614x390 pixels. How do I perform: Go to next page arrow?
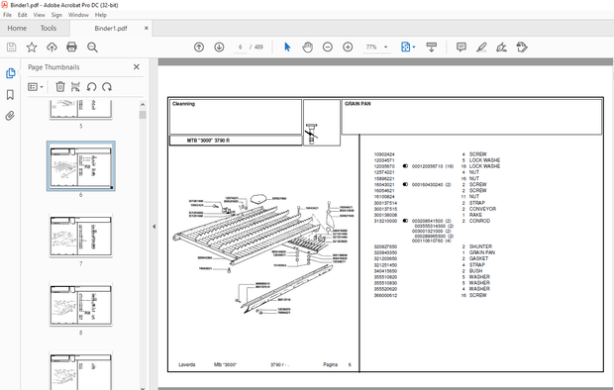tap(219, 47)
